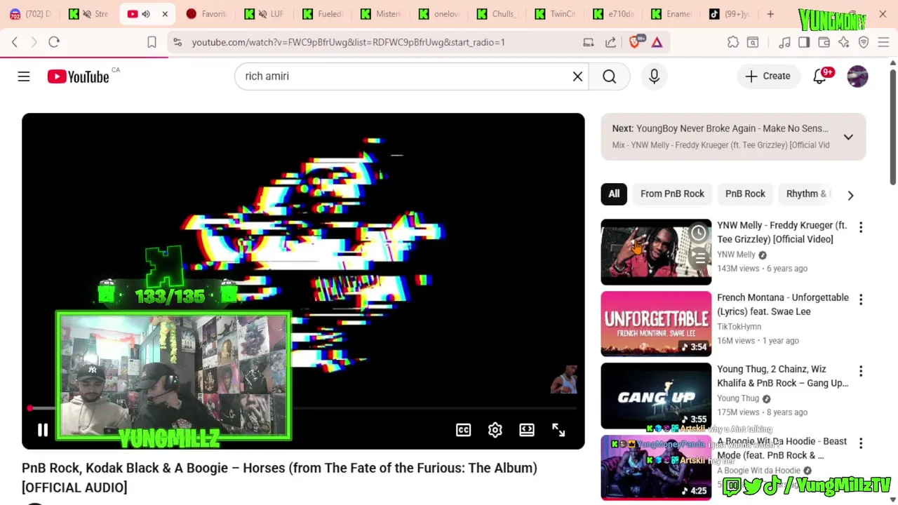Switch to the Misterk tab
This screenshot has width=898, height=505.
382,14
